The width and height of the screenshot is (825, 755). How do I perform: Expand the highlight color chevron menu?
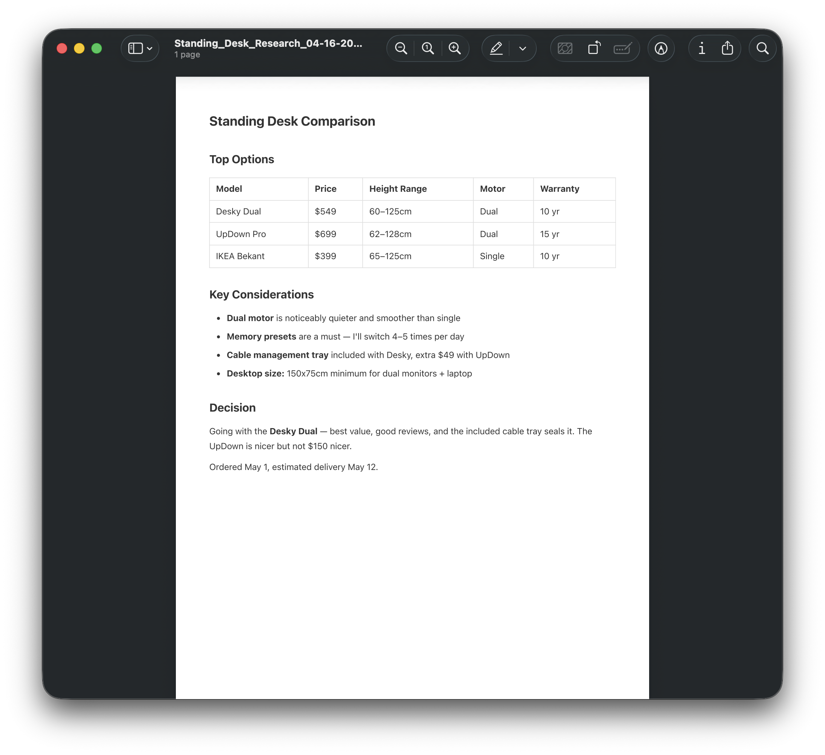point(523,48)
